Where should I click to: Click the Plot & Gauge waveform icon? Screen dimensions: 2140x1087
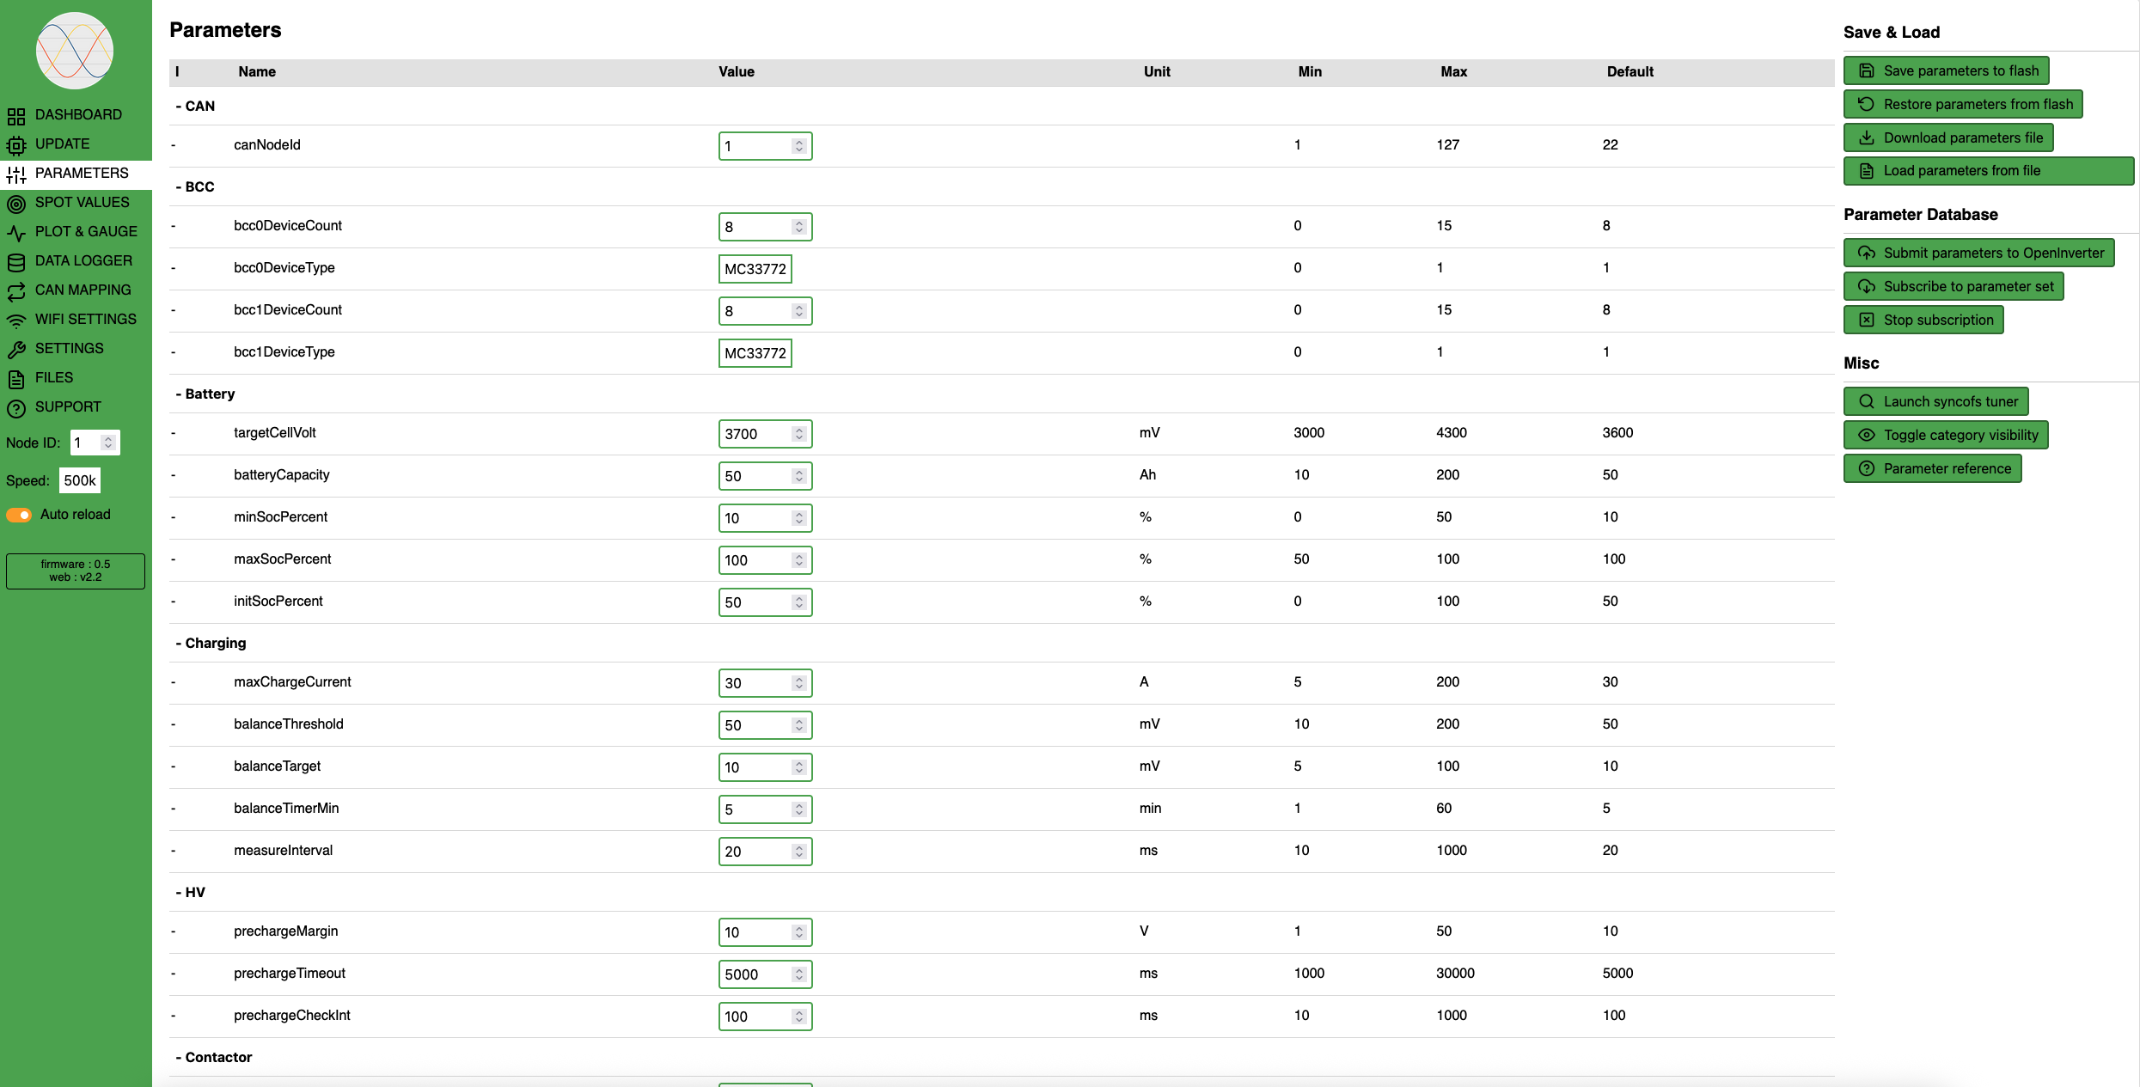coord(16,232)
